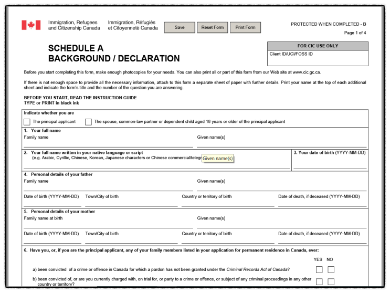Click the native language full name field
Screen dimensions: 390x293
pos(157,165)
